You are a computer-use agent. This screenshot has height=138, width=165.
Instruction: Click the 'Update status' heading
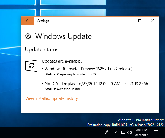click(x=42, y=49)
